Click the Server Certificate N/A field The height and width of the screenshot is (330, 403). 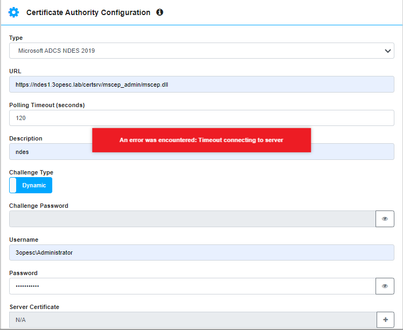click(x=193, y=320)
